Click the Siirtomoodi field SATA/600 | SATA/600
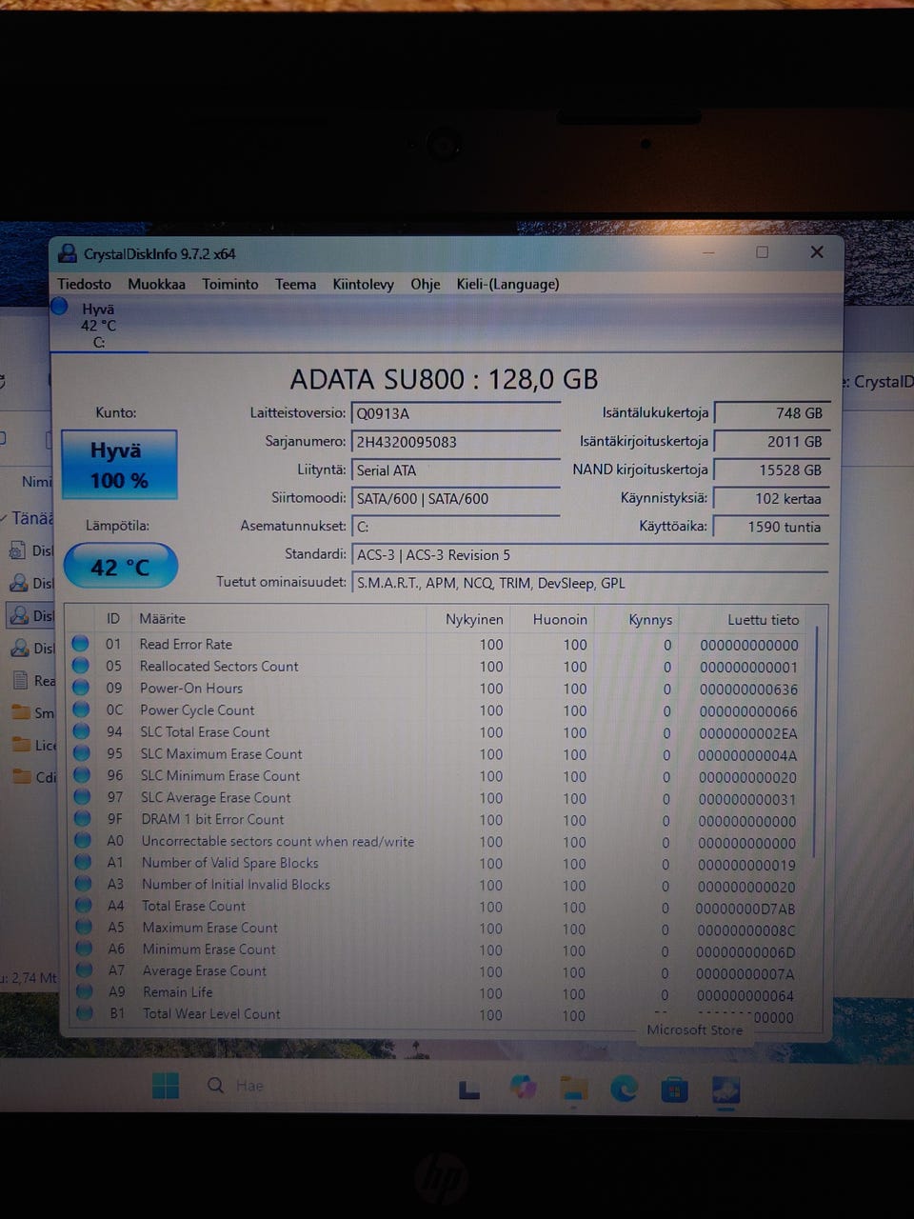Screen dimensions: 914x1219 [455, 498]
